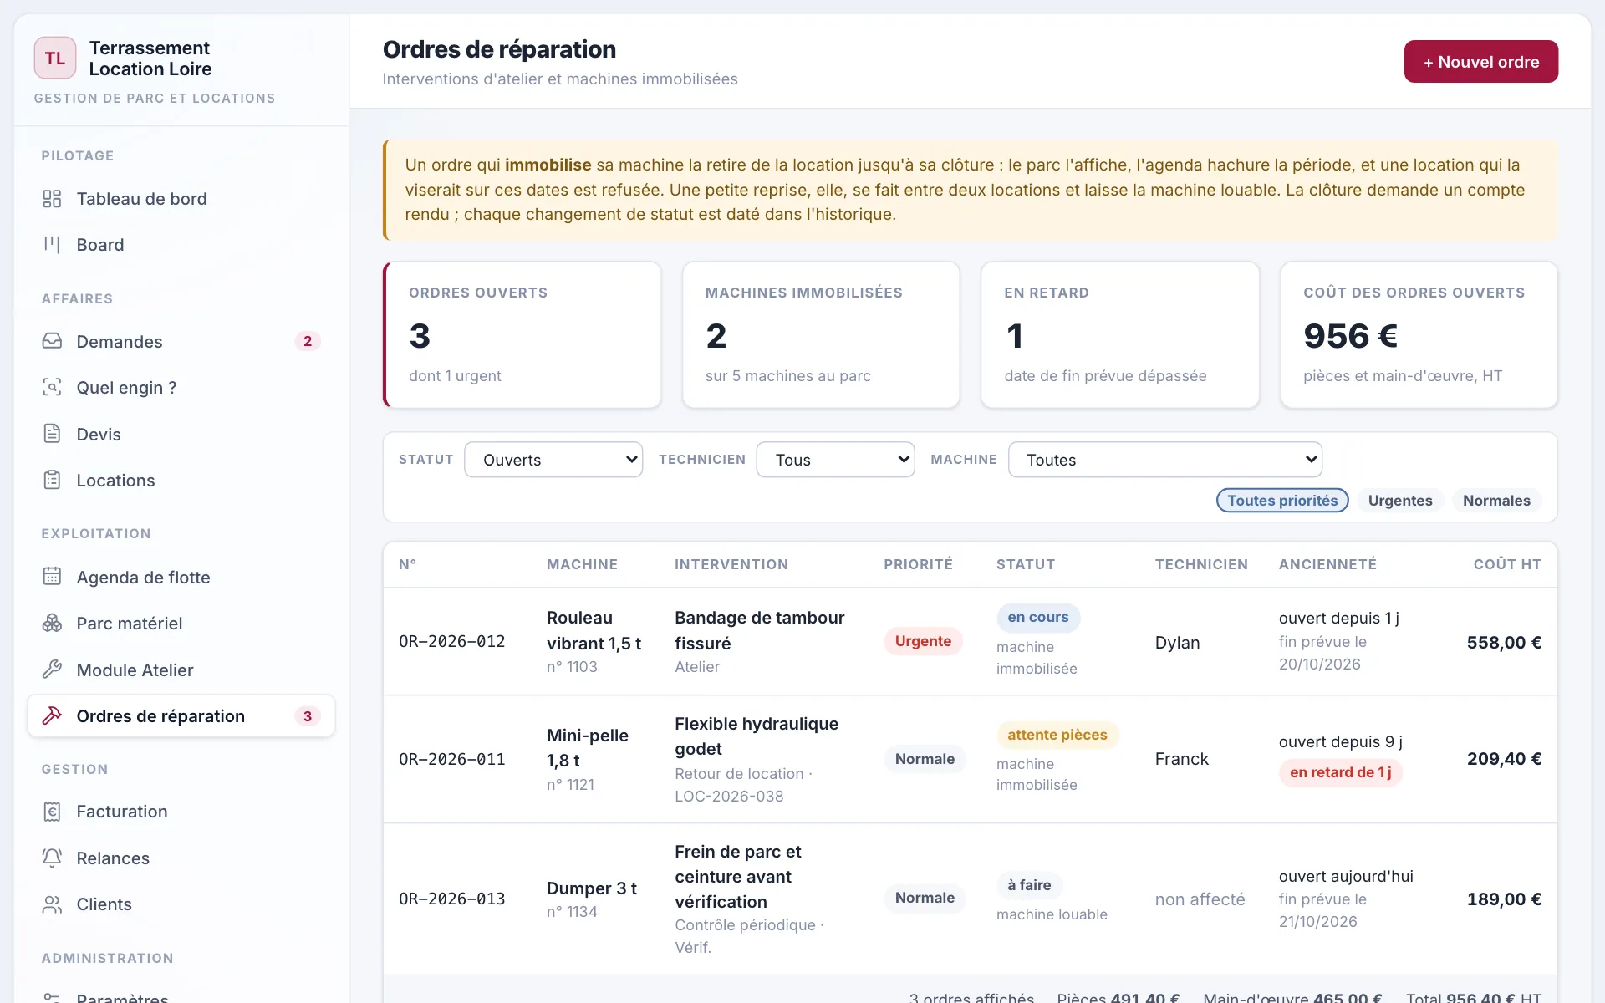Screen dimensions: 1605x1003
Task: Click the Demandes inbox icon
Action: pos(52,341)
